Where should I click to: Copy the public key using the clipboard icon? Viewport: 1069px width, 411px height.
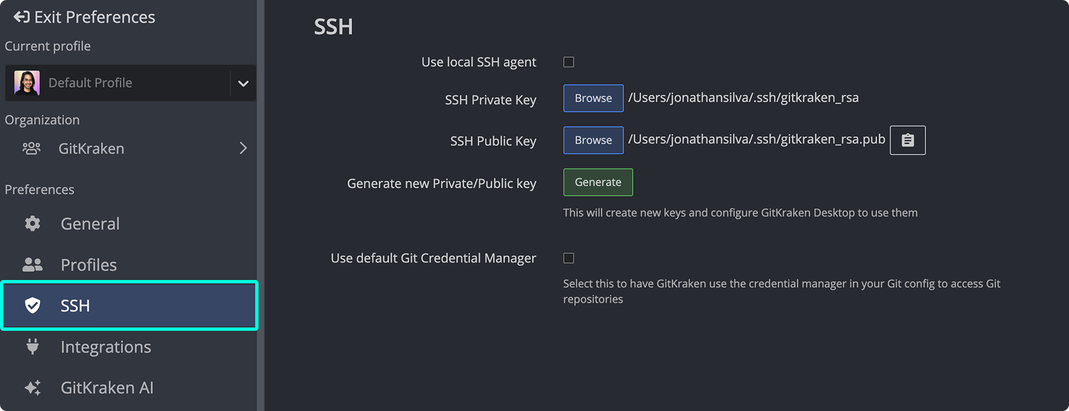click(907, 140)
